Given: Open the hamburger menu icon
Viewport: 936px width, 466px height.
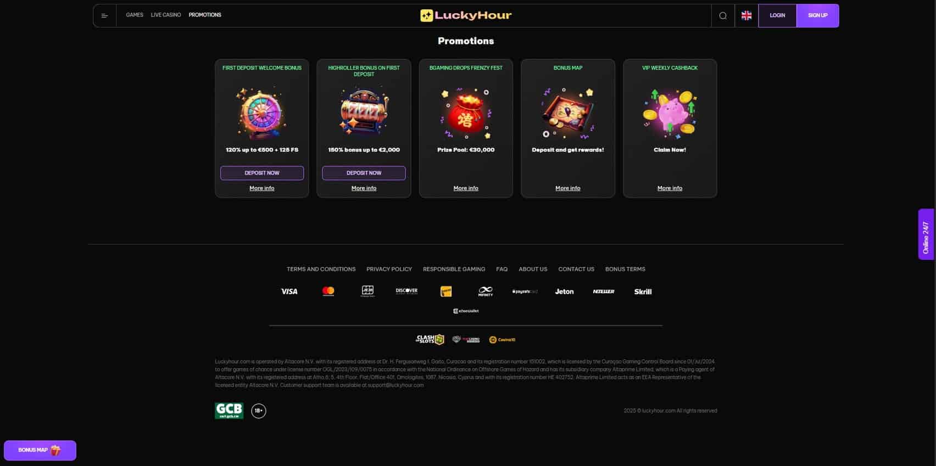Looking at the screenshot, I should pyautogui.click(x=104, y=15).
